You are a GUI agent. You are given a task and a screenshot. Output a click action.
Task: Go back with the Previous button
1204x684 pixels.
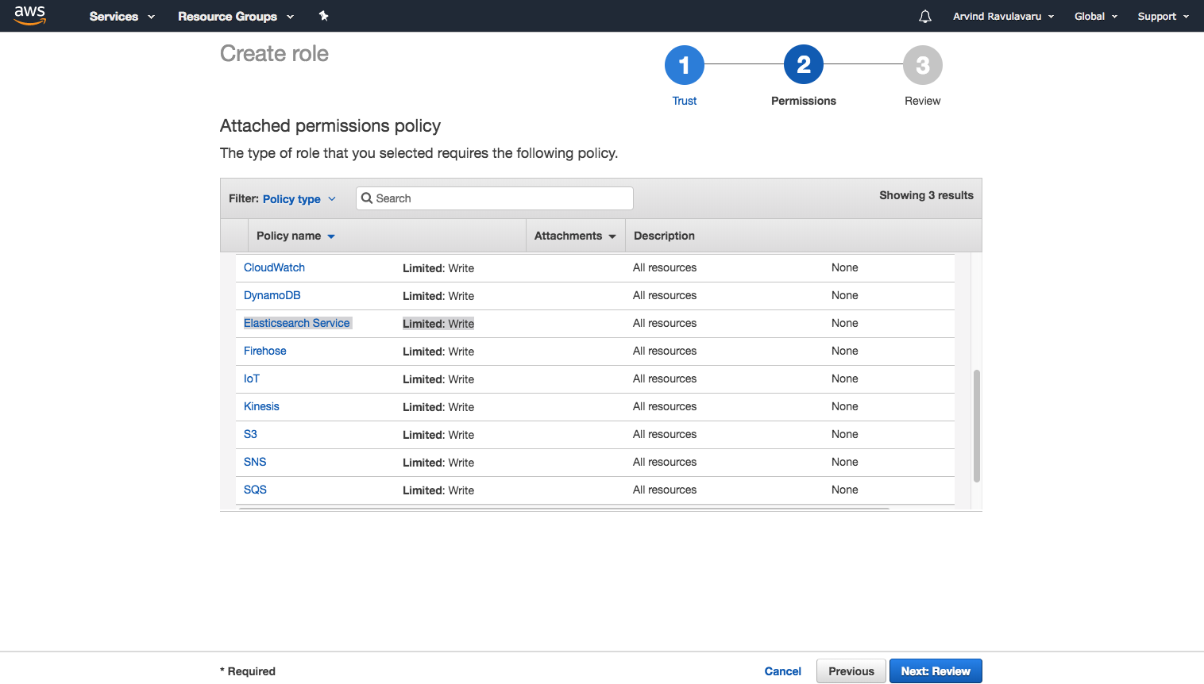pos(851,671)
